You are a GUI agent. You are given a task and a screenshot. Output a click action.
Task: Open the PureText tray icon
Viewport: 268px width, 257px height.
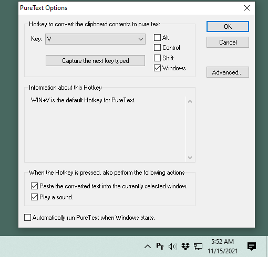click(160, 247)
